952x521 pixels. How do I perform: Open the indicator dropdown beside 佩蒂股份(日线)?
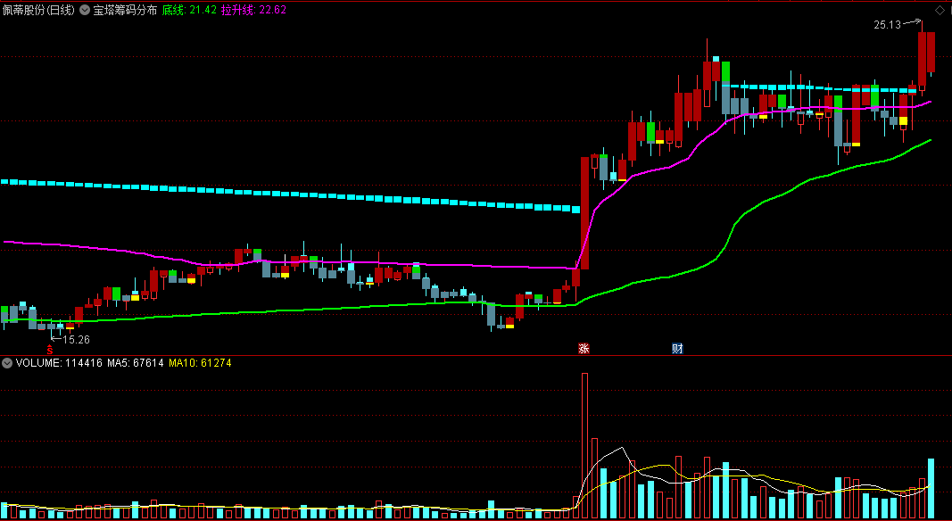(x=85, y=11)
